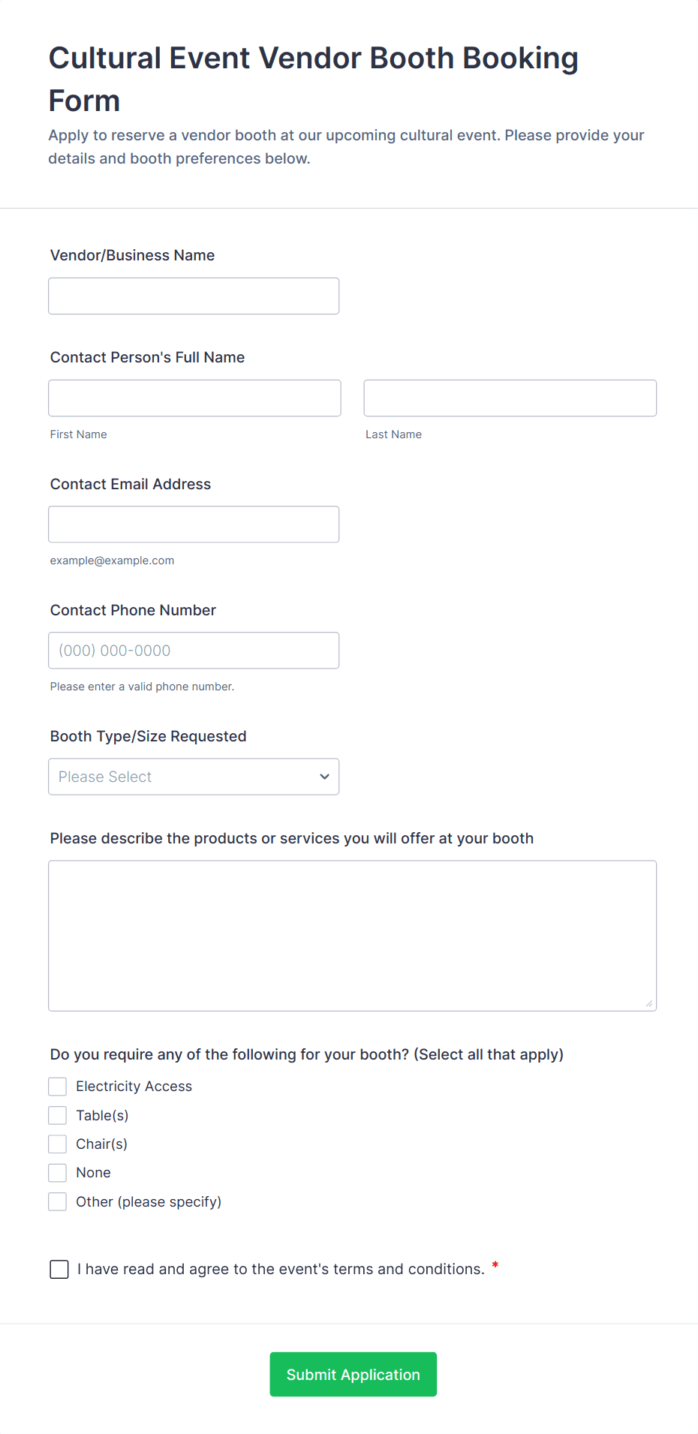Click the Vendor/Business Name input field

pyautogui.click(x=194, y=296)
